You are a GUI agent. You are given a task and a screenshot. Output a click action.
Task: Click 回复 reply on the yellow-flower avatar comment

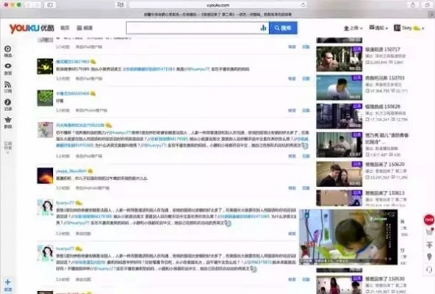point(306,79)
